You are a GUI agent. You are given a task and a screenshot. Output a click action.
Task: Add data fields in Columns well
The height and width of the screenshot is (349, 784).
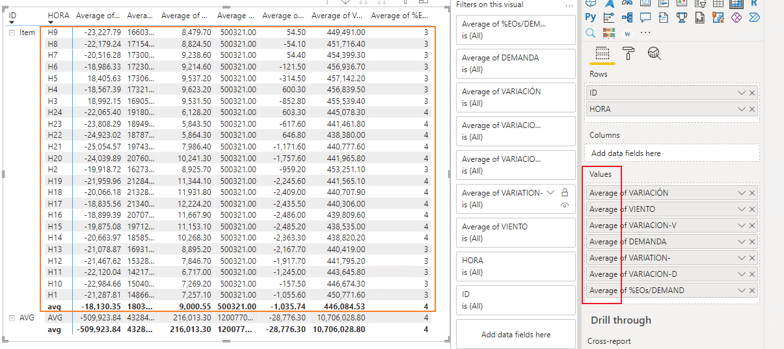(x=672, y=153)
